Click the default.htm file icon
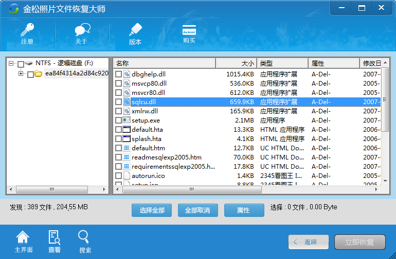 127,148
